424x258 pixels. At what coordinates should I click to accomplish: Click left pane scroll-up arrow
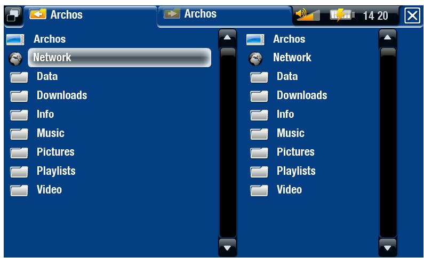(227, 38)
